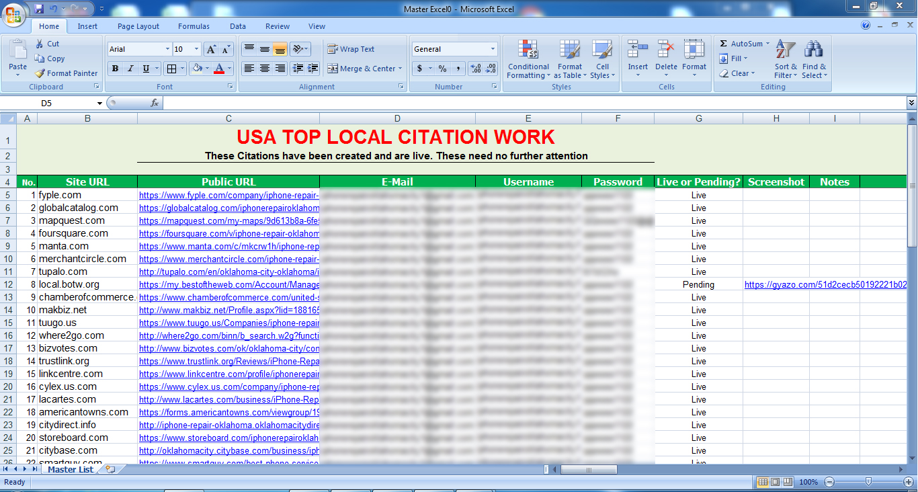Click the AutoSum sigma icon
Image resolution: width=918 pixels, height=492 pixels.
pyautogui.click(x=724, y=44)
